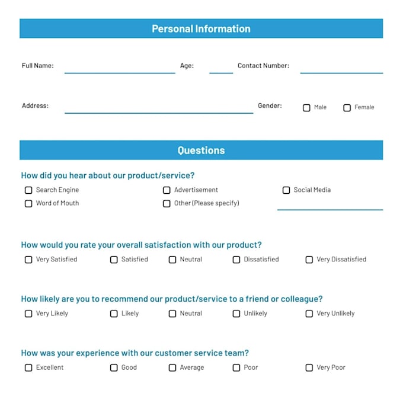Viewport: 403px width, 403px height.
Task: Click the Full Name input line
Action: click(x=120, y=68)
